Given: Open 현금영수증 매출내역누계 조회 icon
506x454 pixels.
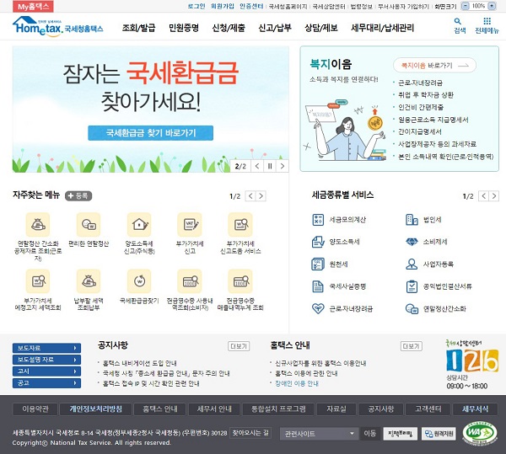Looking at the screenshot, I should tap(240, 281).
